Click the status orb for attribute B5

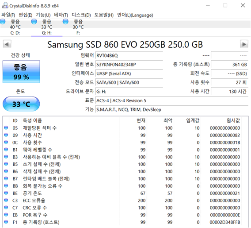[x=6, y=164]
